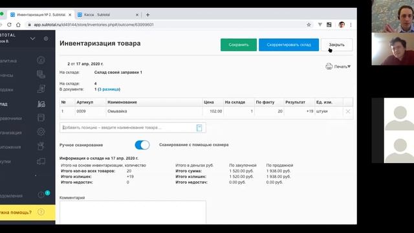
Task: Click the По факту cell value 20
Action: coord(269,111)
